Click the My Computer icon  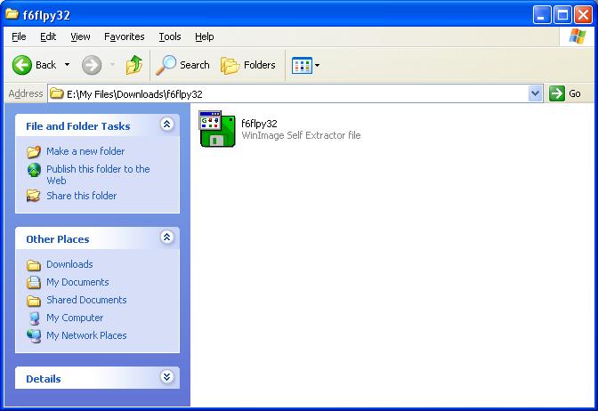point(34,318)
